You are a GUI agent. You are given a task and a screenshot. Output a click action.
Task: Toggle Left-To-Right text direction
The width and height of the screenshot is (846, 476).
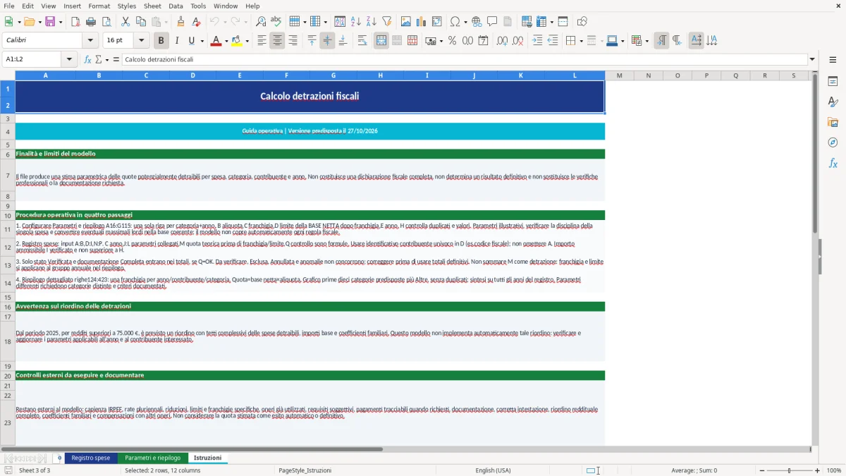pyautogui.click(x=661, y=41)
